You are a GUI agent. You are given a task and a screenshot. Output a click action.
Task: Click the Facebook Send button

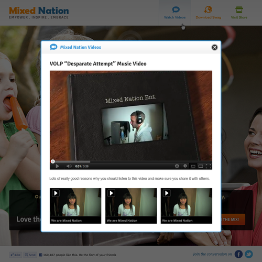[30, 255]
